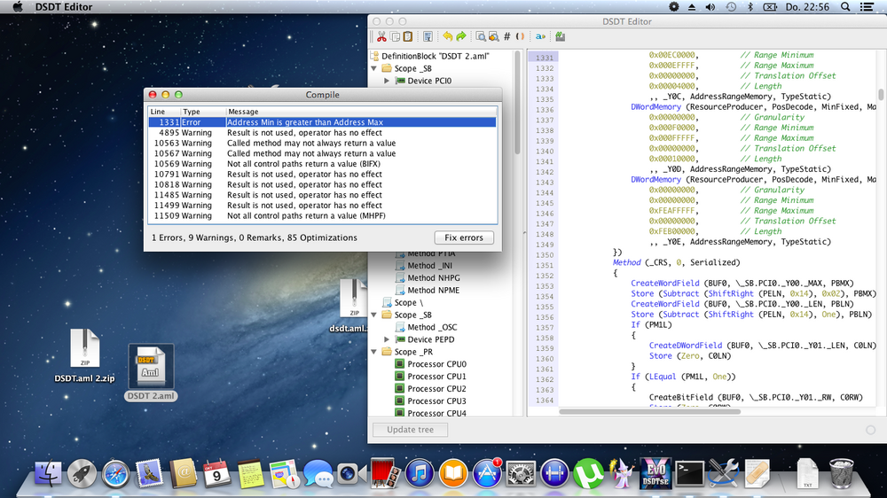Click the Undo arrow in toolbar

point(447,36)
